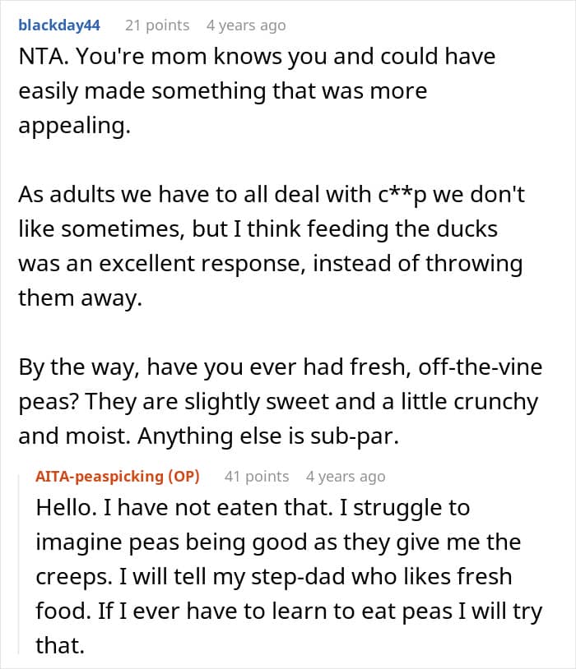Click blackday44's "4 years ago" timestamp

pos(246,25)
